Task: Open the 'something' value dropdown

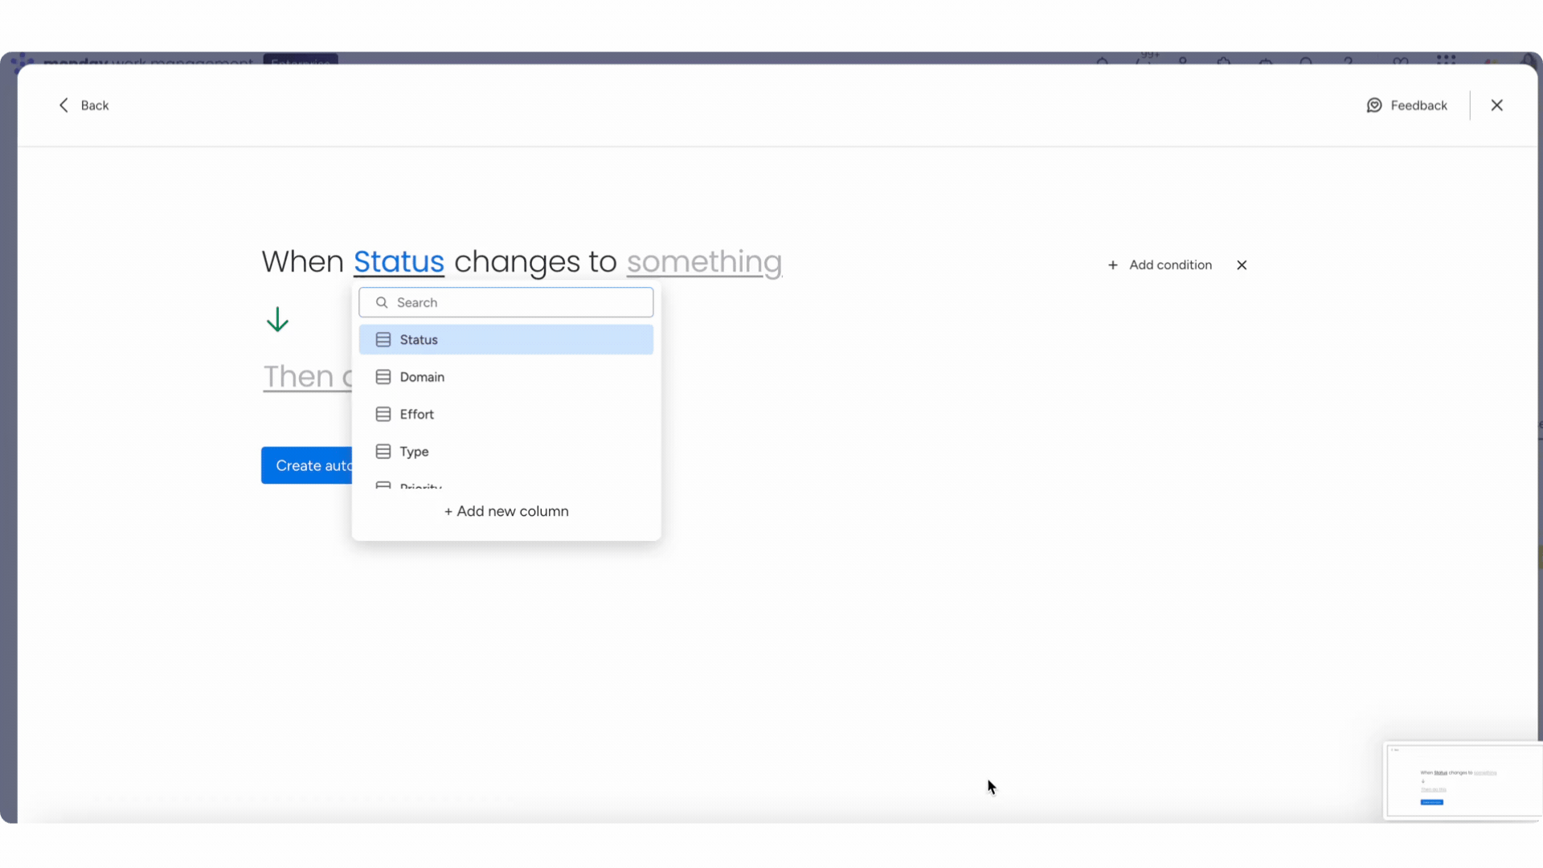Action: (x=704, y=262)
